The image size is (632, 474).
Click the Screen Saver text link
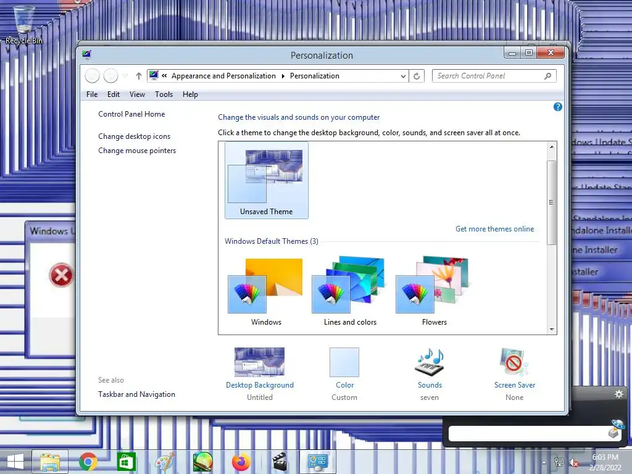515,385
